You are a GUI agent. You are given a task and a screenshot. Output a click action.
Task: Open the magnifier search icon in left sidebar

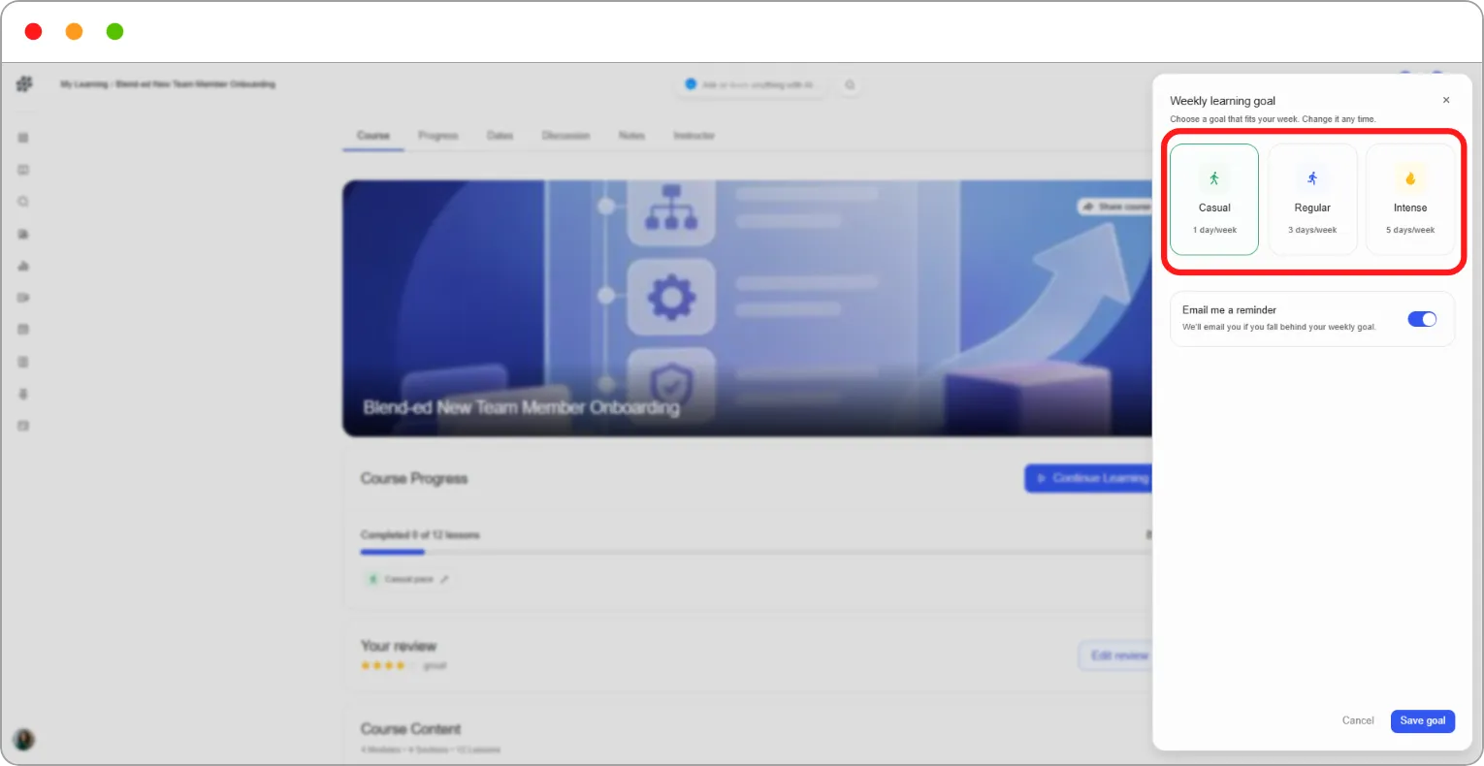(x=23, y=202)
